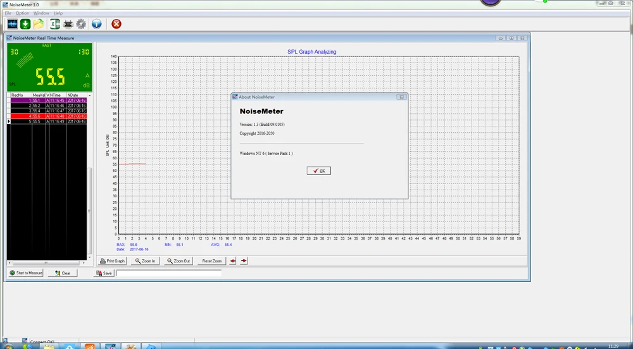The width and height of the screenshot is (633, 349).
Task: Click the SPL Graph Analyzing title
Action: [311, 52]
